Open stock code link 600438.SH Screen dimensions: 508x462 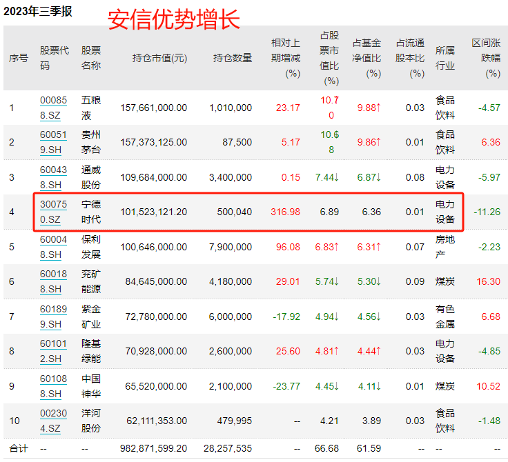[x=53, y=177]
